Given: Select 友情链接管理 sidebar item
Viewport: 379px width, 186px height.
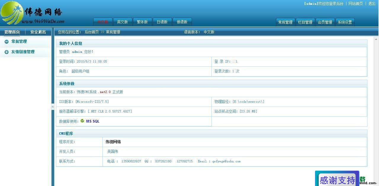Looking at the screenshot, I should pos(23,52).
